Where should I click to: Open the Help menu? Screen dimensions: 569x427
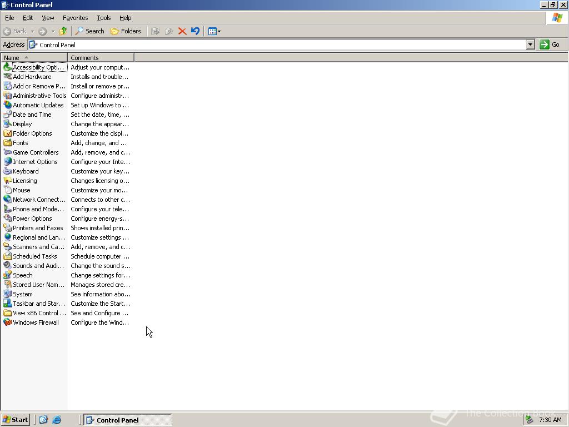point(125,18)
